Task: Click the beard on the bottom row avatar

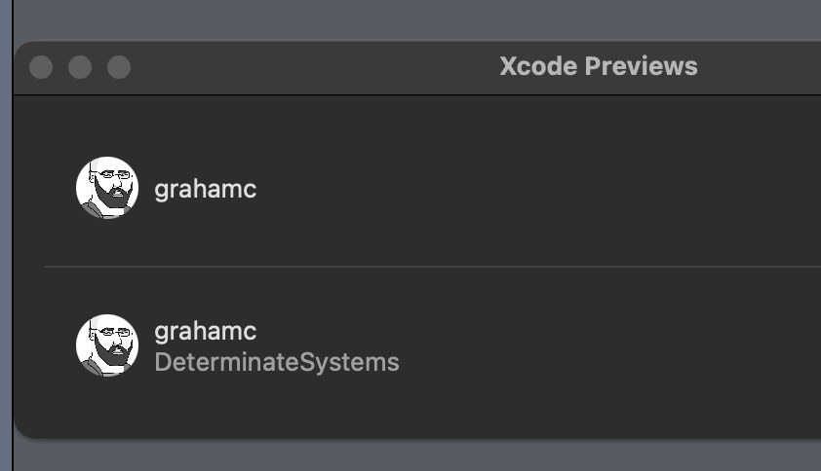Action: tap(115, 355)
